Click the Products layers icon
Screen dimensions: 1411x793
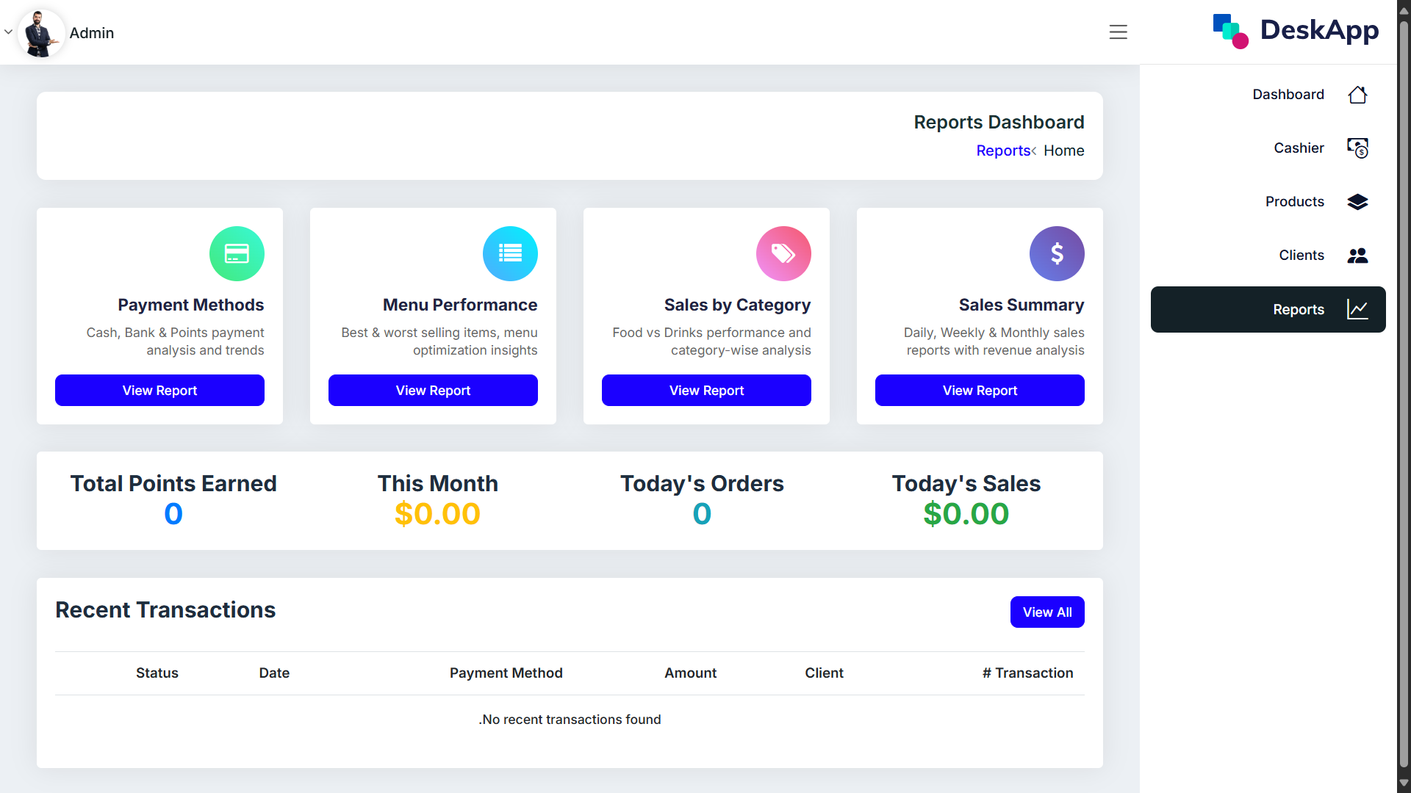point(1357,202)
